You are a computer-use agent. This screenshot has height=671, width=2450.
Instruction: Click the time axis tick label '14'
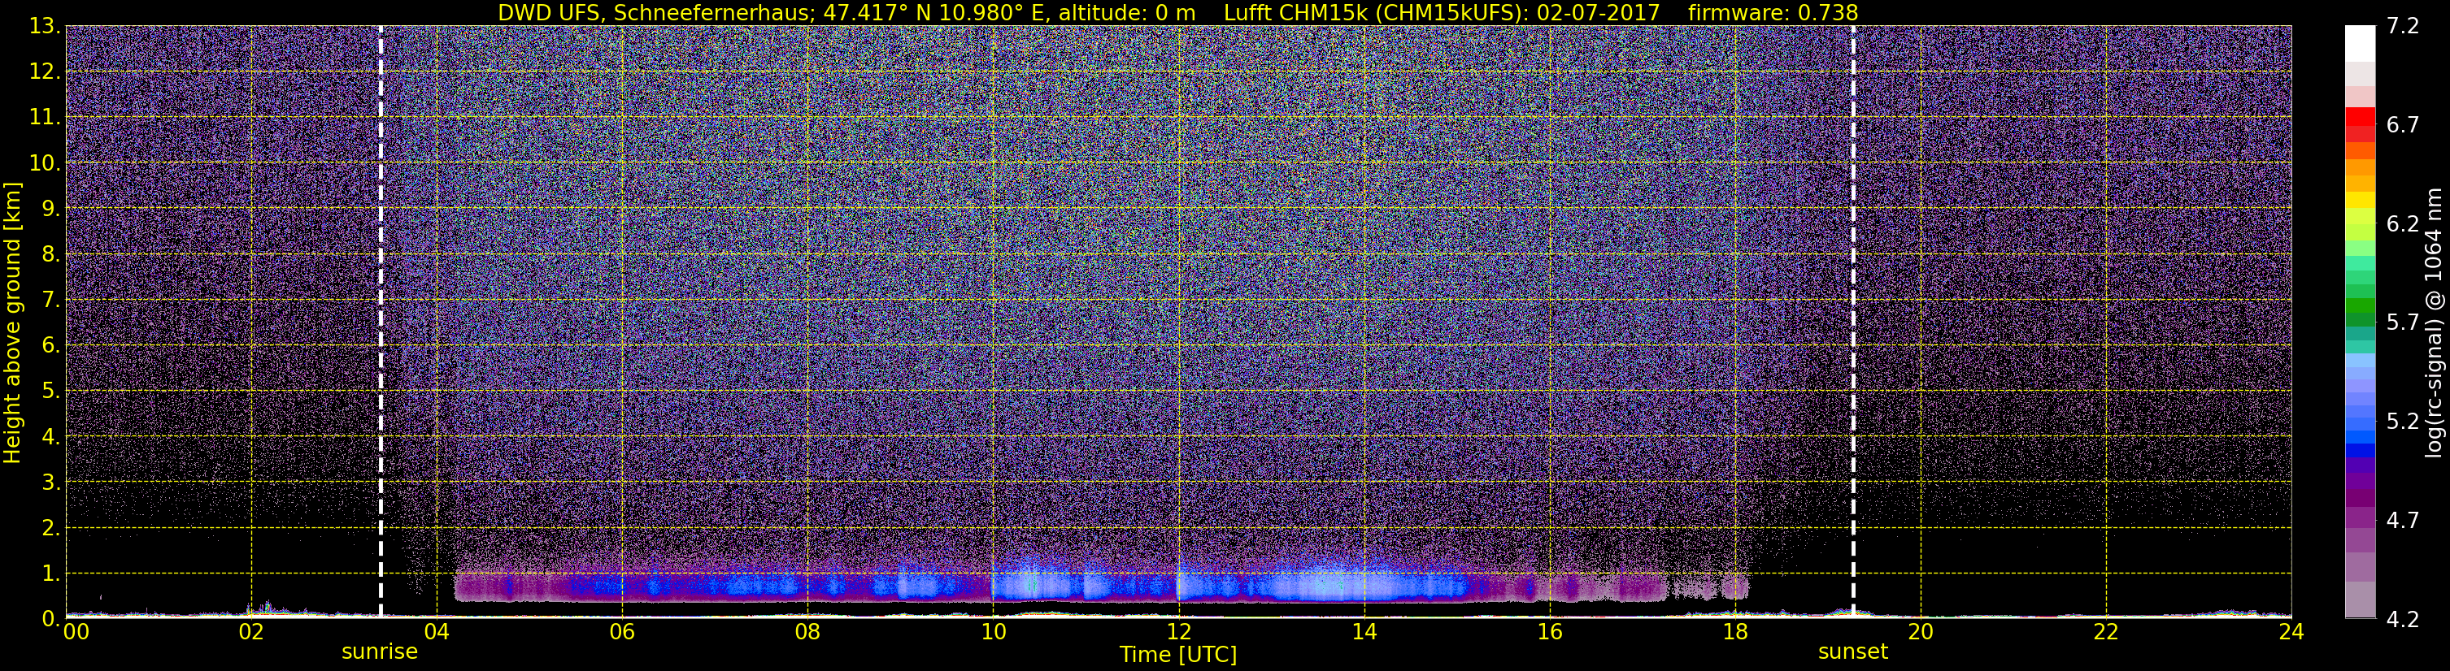point(1364,632)
